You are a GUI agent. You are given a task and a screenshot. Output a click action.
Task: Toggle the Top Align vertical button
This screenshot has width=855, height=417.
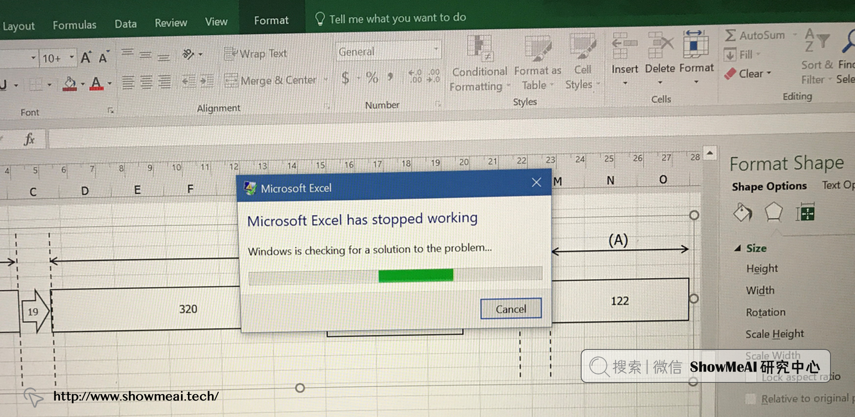click(x=128, y=53)
